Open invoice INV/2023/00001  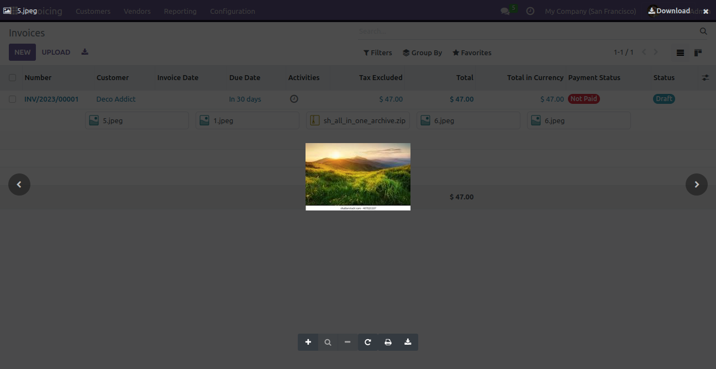[x=51, y=99]
